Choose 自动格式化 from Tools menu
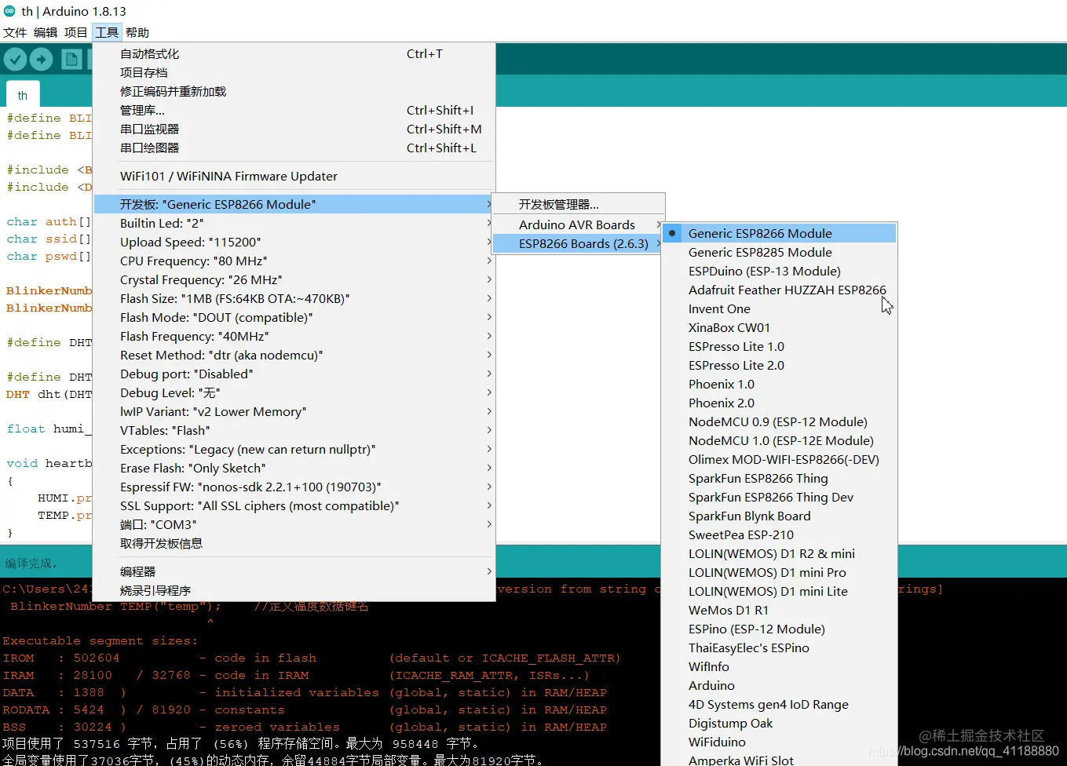 pyautogui.click(x=294, y=53)
